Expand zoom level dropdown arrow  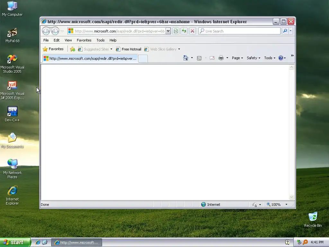coord(286,204)
